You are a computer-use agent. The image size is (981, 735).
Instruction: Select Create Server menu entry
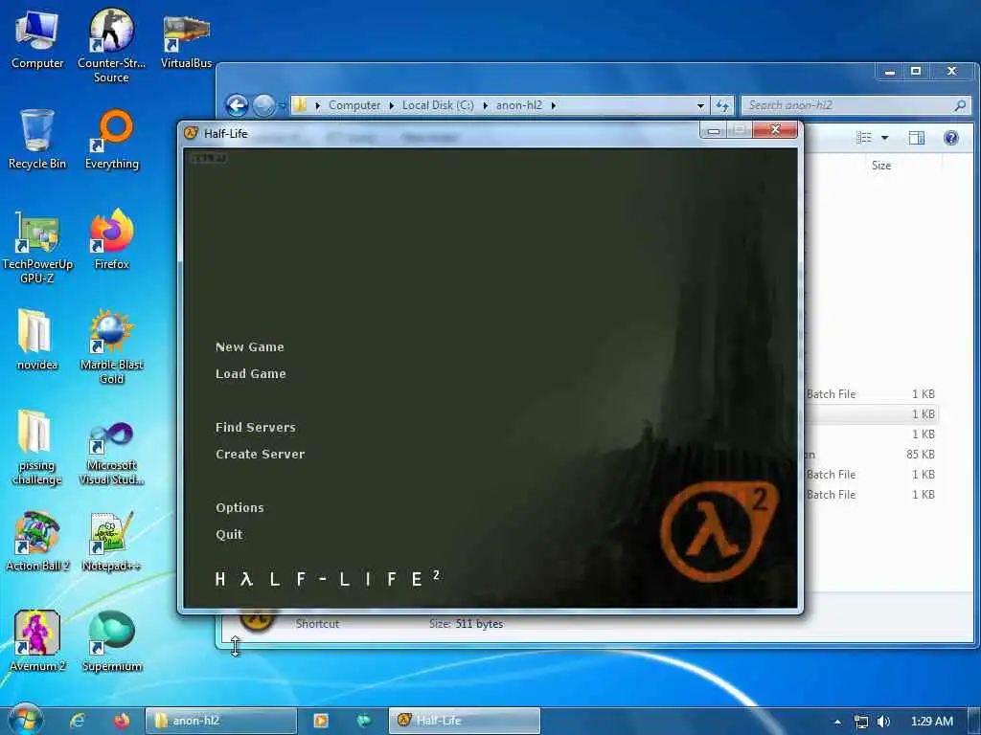point(260,455)
